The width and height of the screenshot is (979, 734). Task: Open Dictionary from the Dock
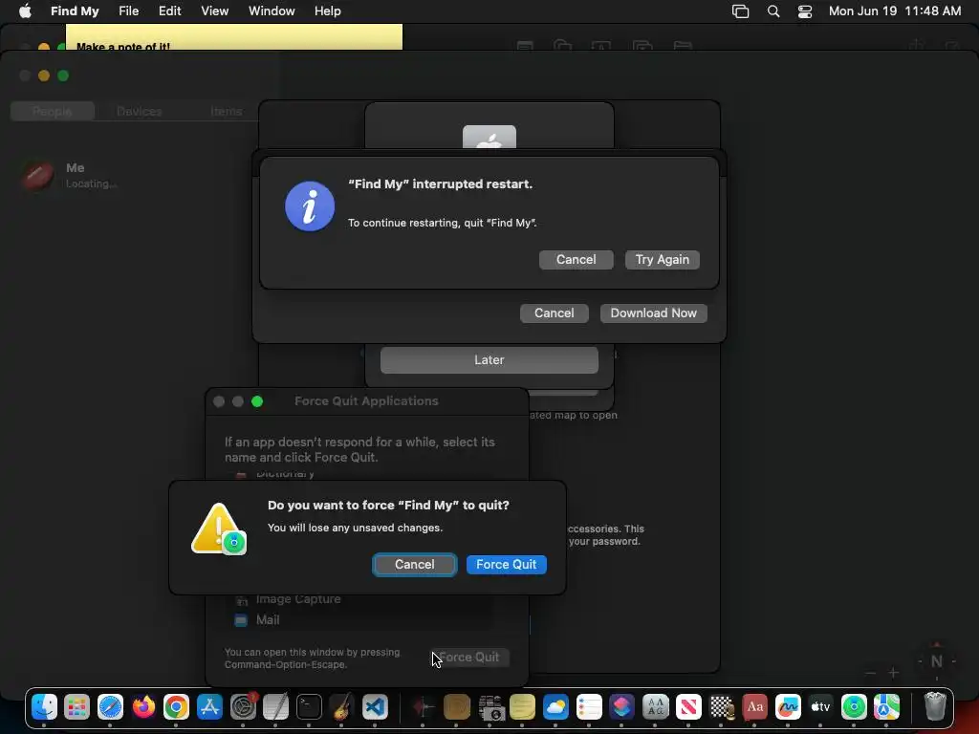pos(755,707)
